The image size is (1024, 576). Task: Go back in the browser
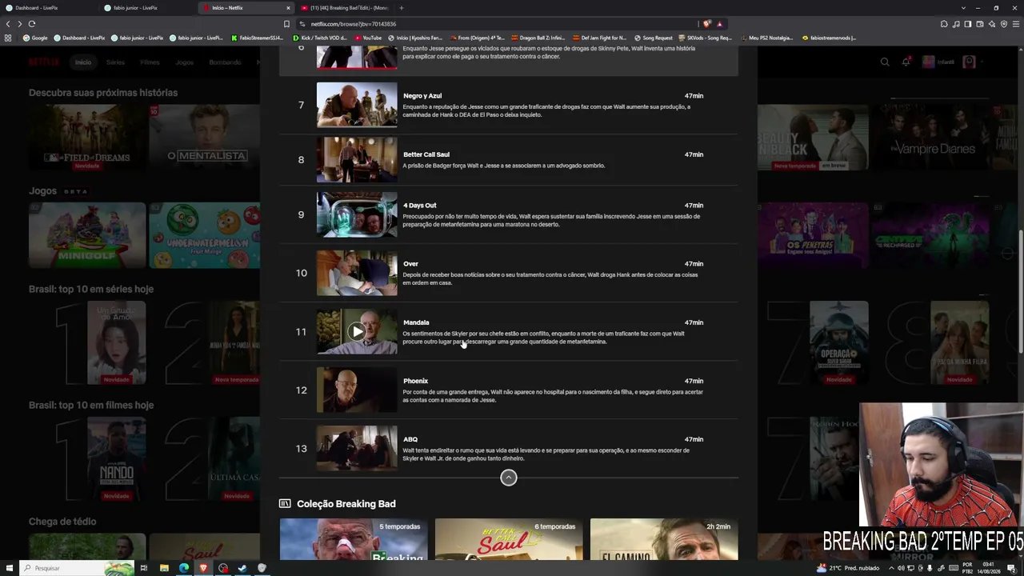8,24
